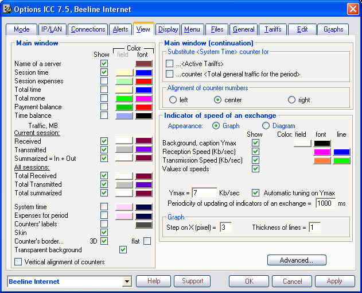The width and height of the screenshot is (362, 293).
Task: Change Time balance font color swatch
Action: coord(143,115)
